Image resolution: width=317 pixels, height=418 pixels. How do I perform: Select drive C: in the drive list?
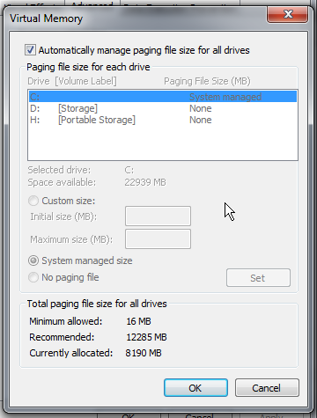click(163, 97)
